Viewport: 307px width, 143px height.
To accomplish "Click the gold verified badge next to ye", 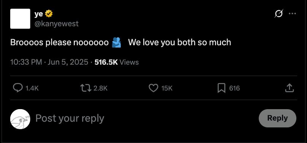I will (49, 14).
